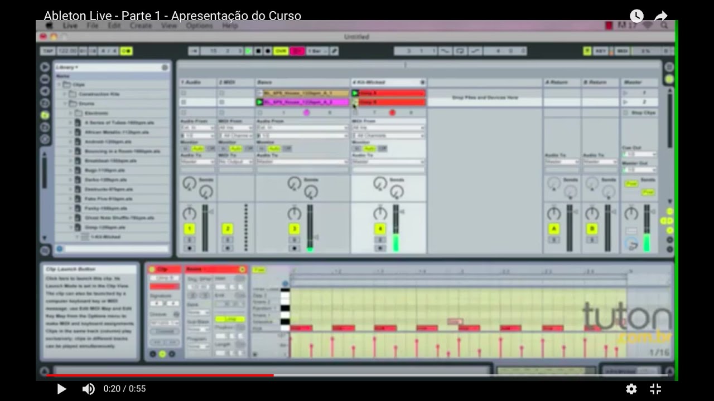The height and width of the screenshot is (401, 714).
Task: Click the transport stop square button
Action: (258, 51)
